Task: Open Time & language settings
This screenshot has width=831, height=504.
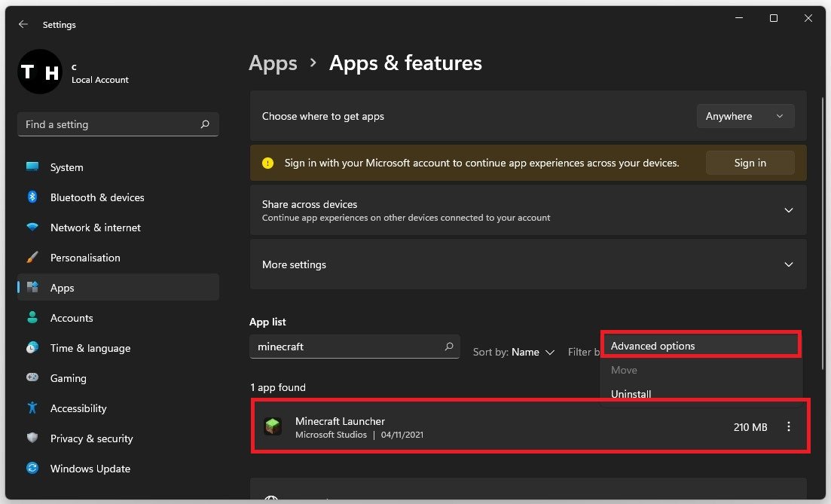Action: point(90,348)
